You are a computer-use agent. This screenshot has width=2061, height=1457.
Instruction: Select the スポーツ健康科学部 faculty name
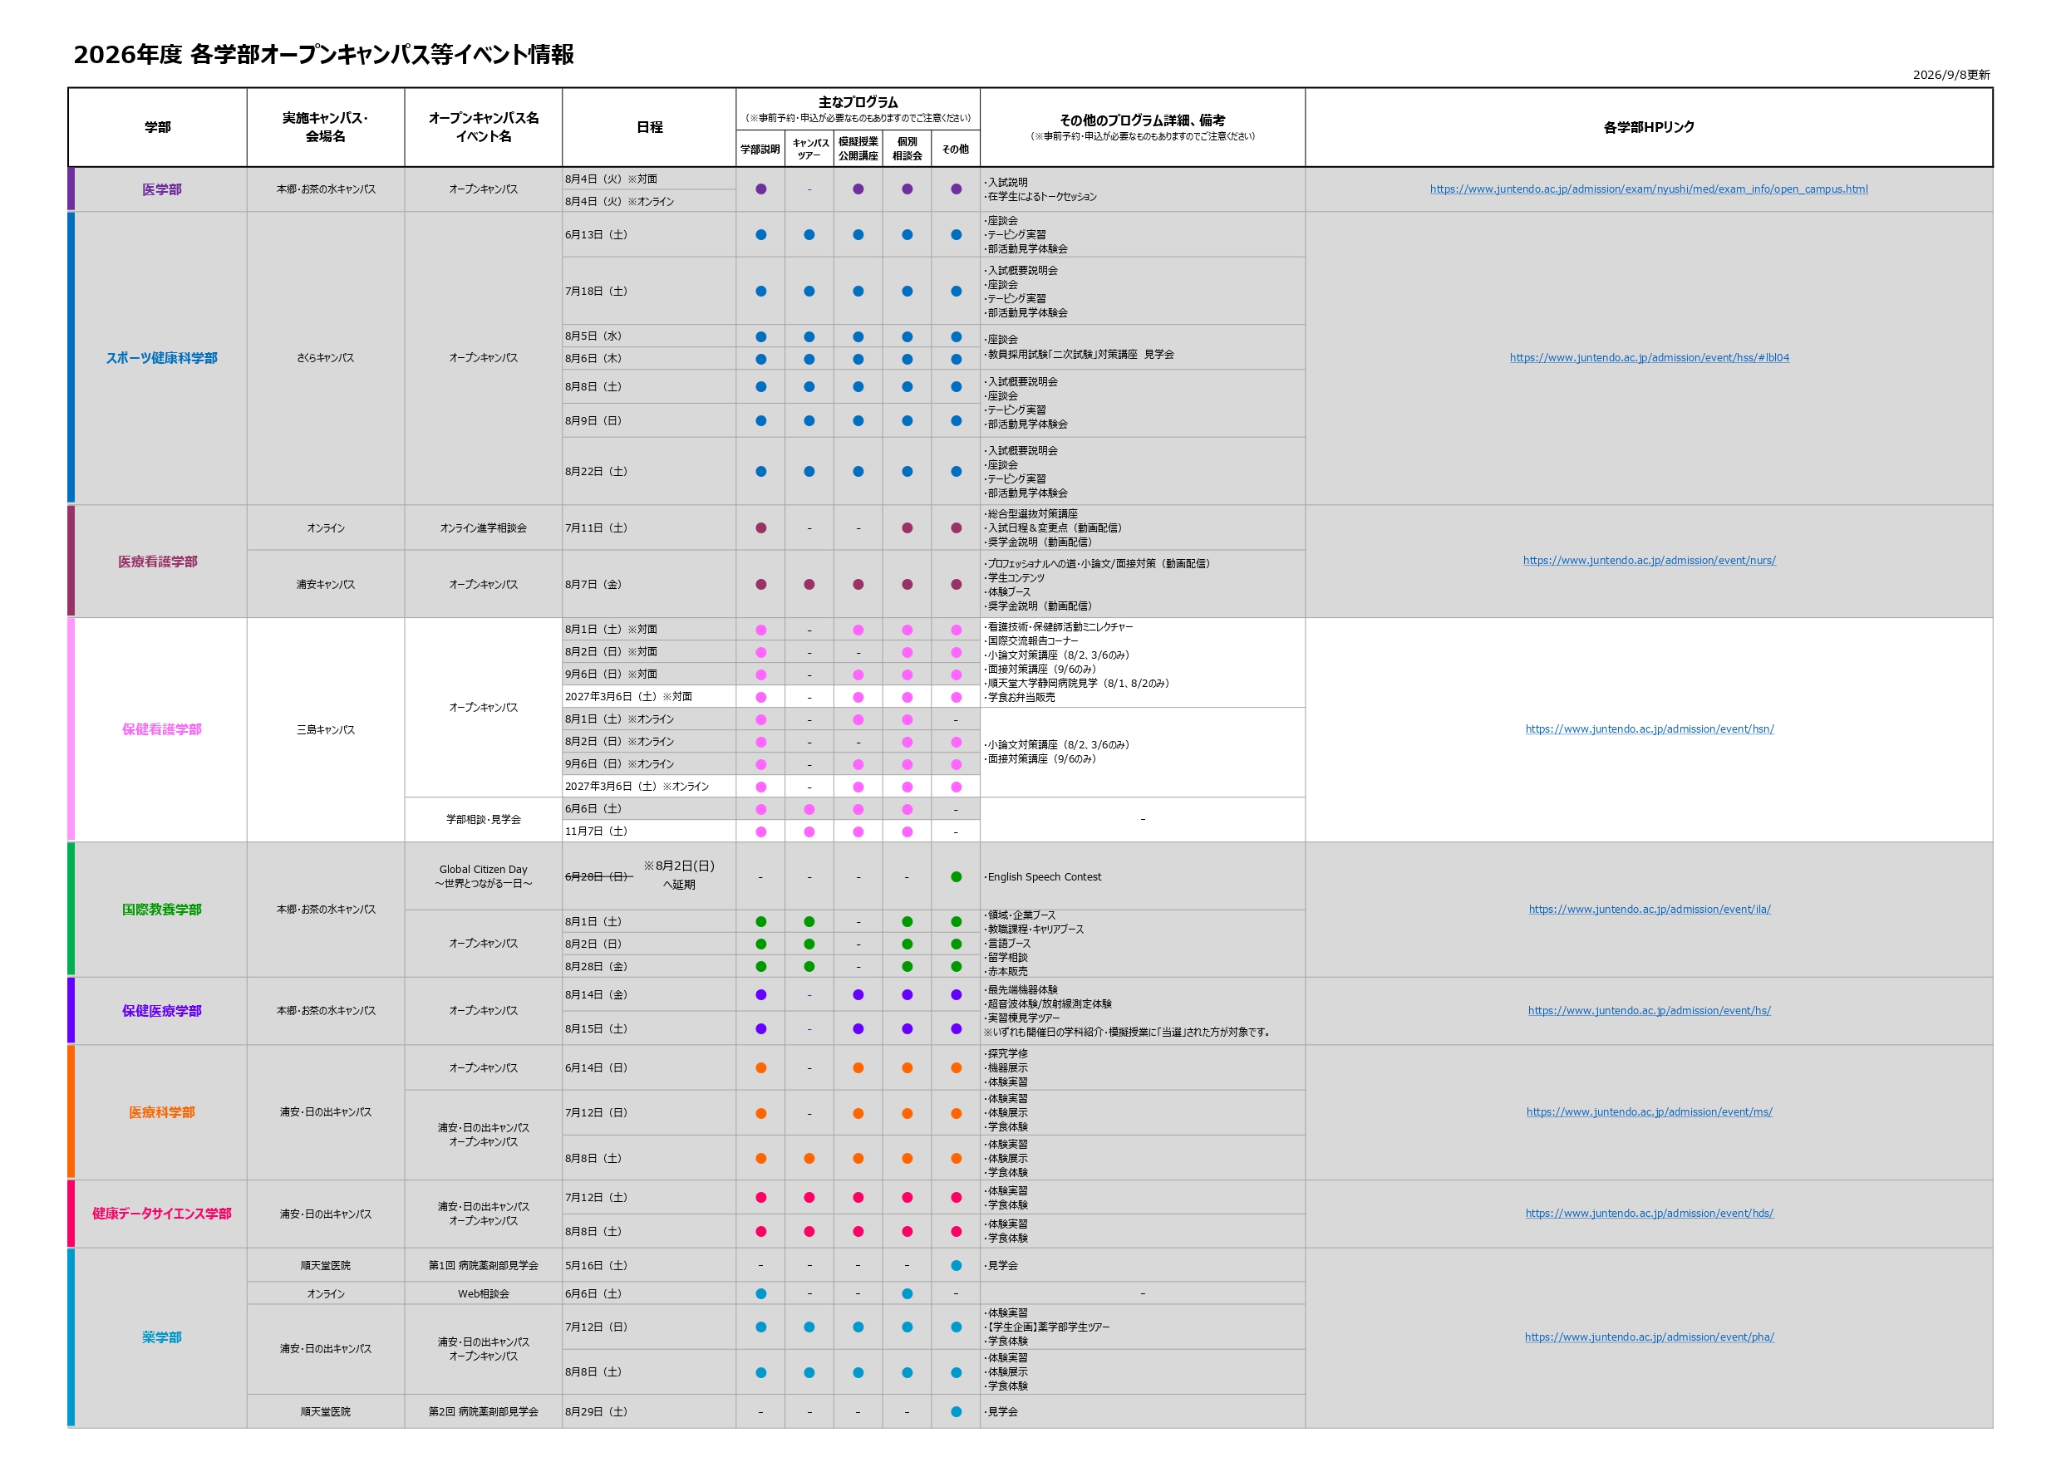pyautogui.click(x=161, y=358)
